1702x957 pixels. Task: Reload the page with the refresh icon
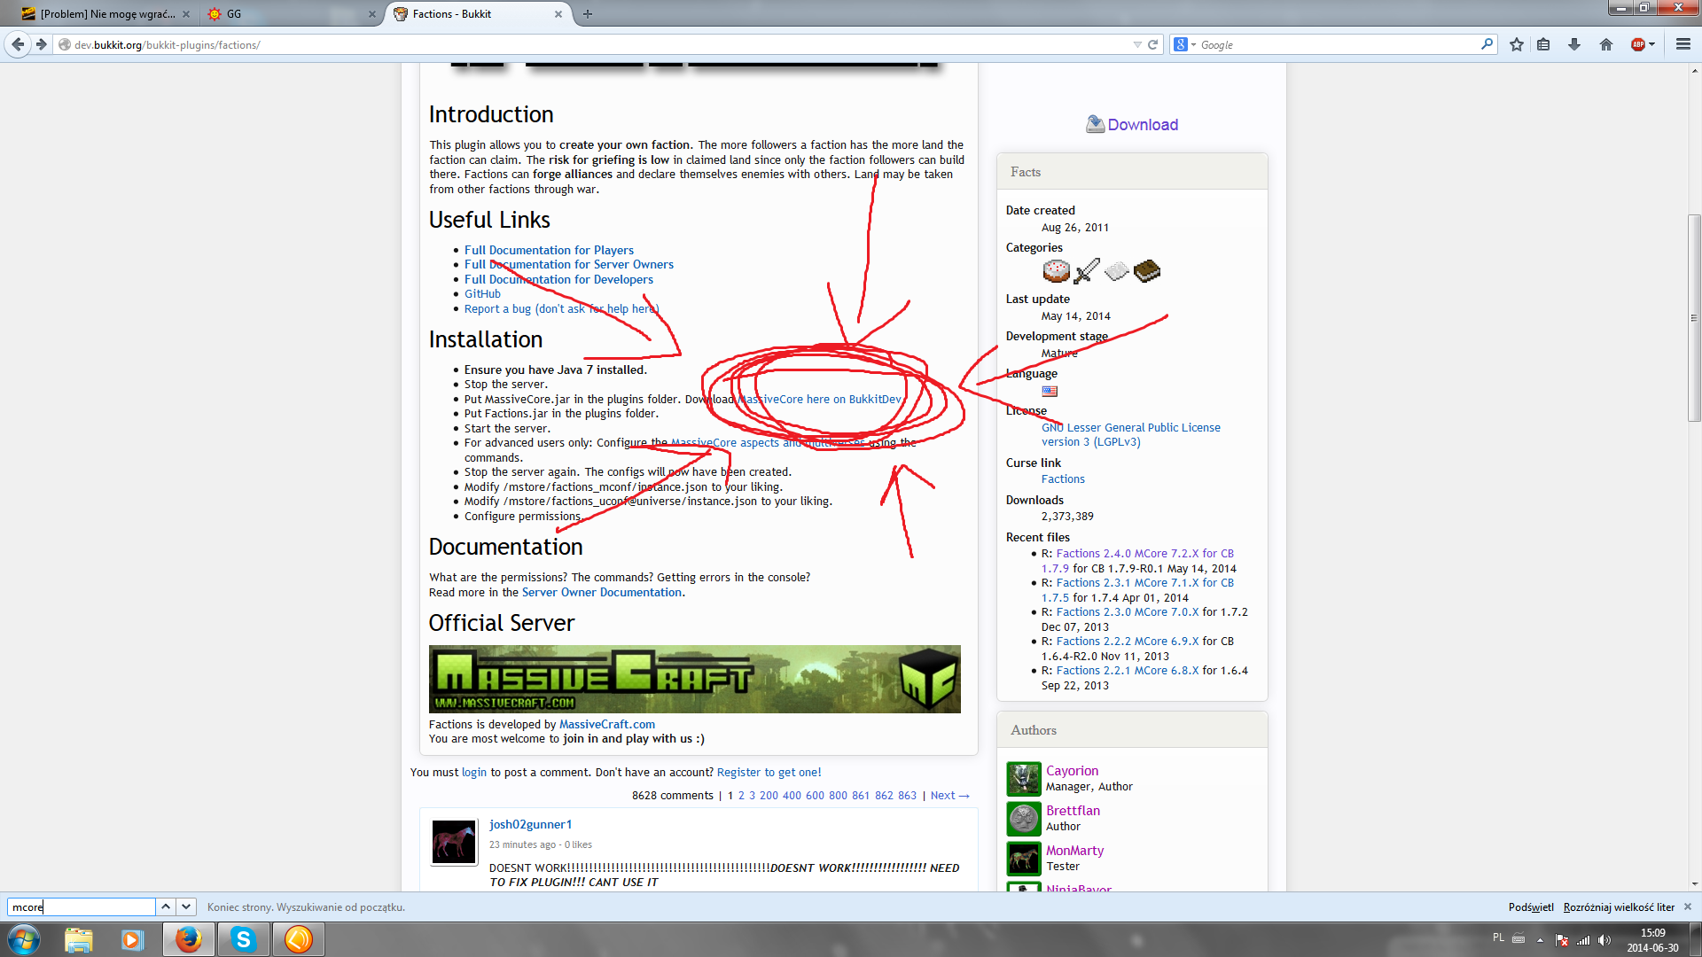pos(1152,44)
